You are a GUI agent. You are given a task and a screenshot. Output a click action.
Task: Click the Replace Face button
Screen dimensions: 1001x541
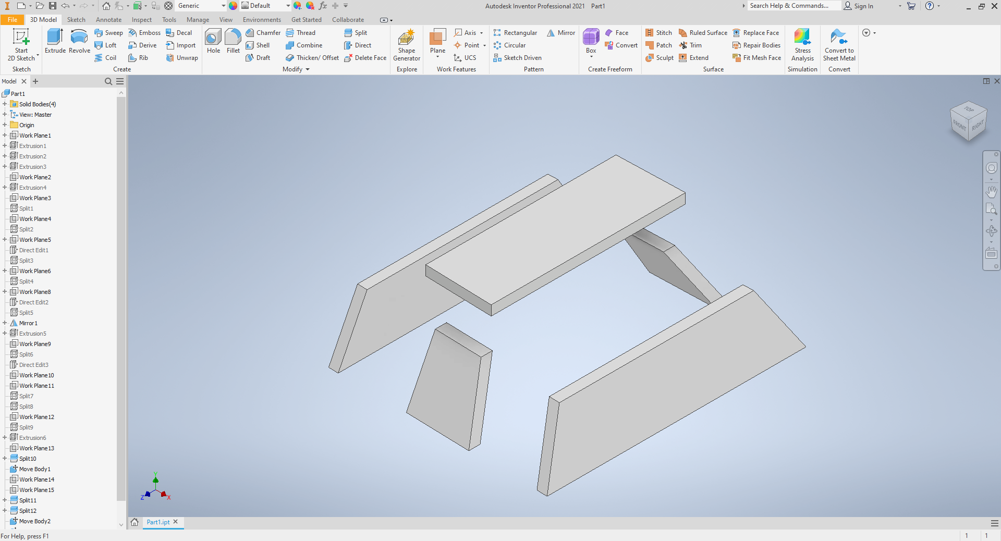pos(755,33)
